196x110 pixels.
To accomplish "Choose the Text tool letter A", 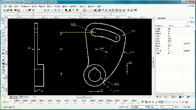I will click(x=3, y=60).
